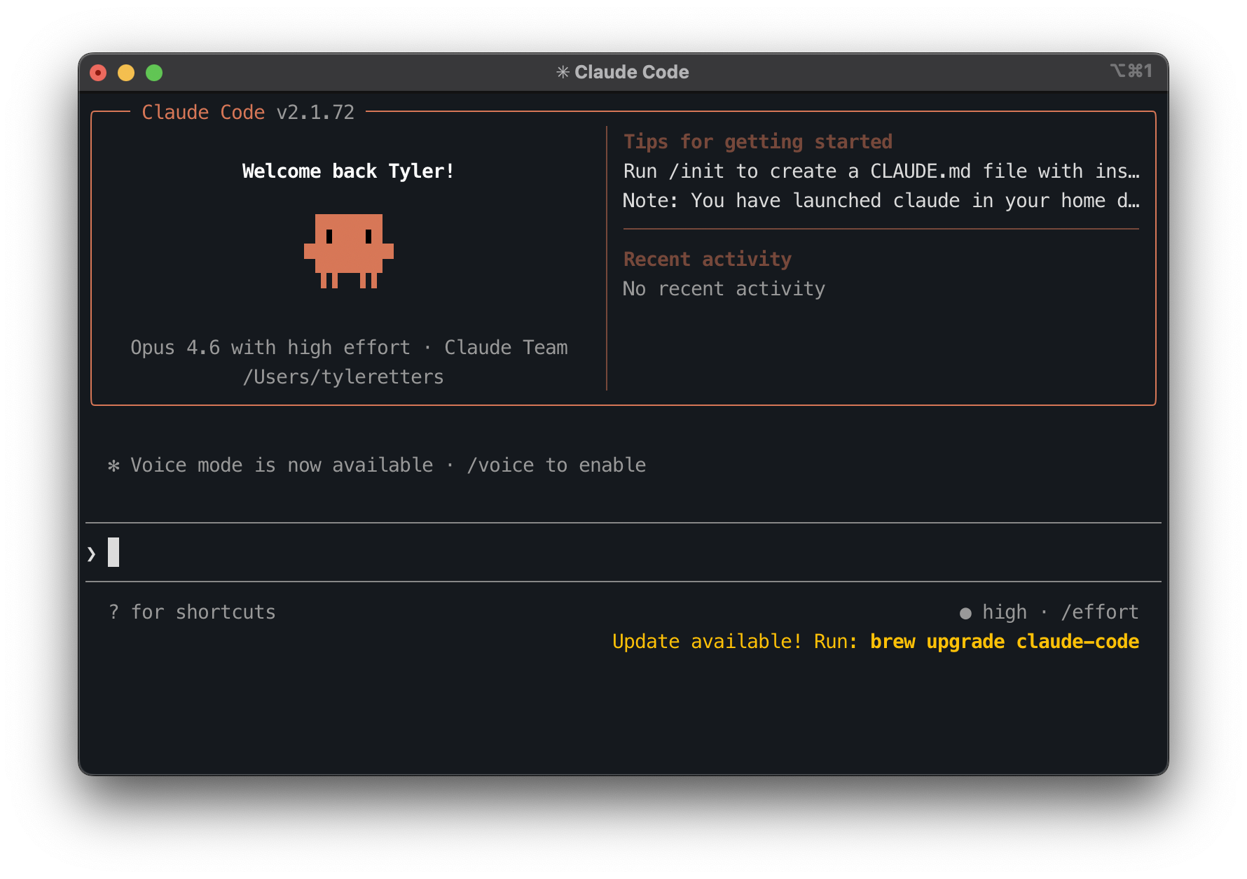Click the asterisk icon in the title bar
This screenshot has height=879, width=1247.
click(x=562, y=72)
